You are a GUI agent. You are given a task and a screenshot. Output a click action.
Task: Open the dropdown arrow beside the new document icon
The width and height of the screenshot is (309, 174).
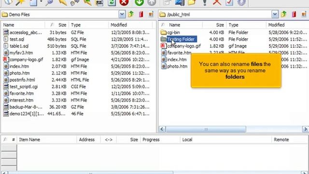(x=41, y=1)
